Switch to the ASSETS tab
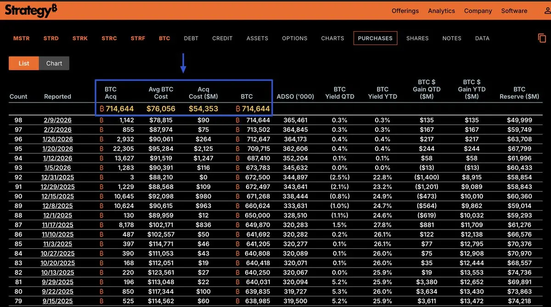Screen dimensions: 551x307 click(x=257, y=39)
